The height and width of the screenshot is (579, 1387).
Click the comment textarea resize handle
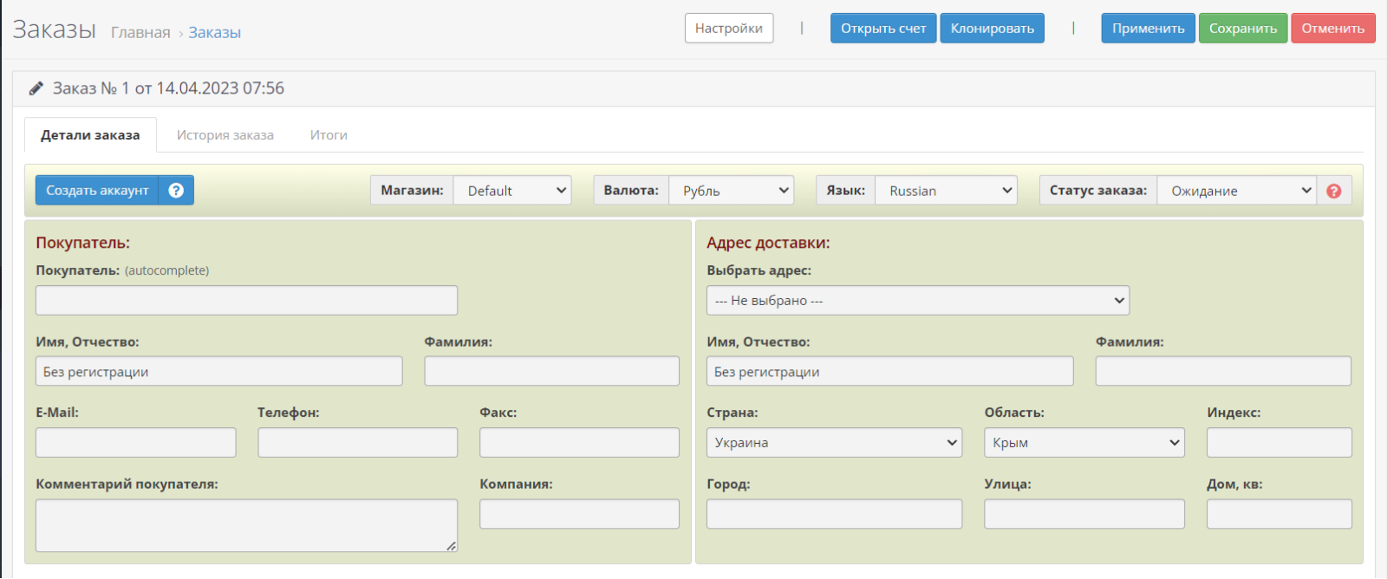(x=452, y=546)
